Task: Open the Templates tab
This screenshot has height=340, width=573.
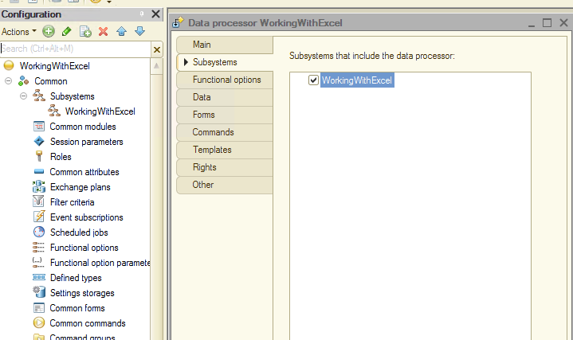Action: click(225, 150)
